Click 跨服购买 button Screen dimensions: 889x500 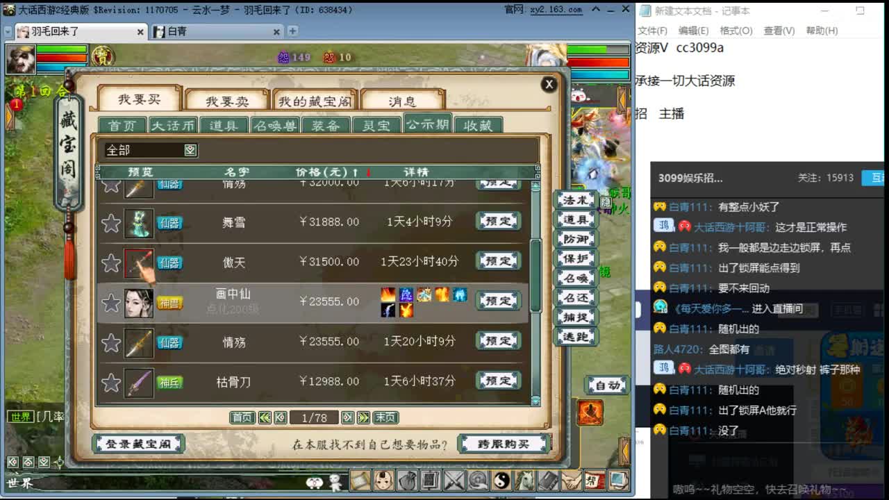click(x=504, y=444)
